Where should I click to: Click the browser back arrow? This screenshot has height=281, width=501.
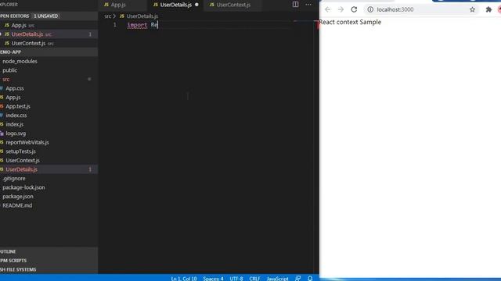tap(328, 9)
